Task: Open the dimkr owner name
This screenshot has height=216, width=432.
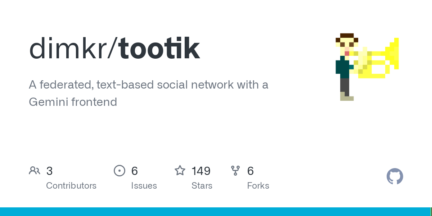Action: pyautogui.click(x=71, y=49)
